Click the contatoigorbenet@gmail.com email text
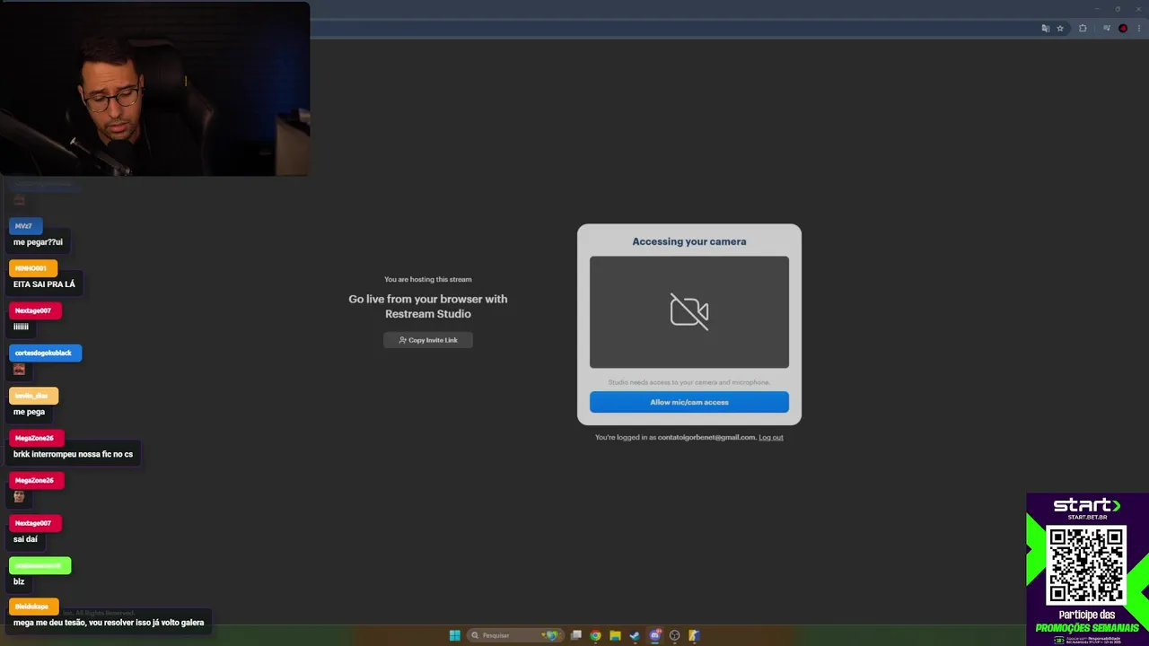 [x=706, y=437]
